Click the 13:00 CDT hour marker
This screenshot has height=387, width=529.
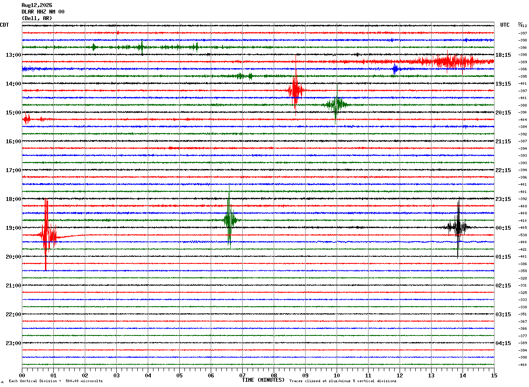pos(13,55)
